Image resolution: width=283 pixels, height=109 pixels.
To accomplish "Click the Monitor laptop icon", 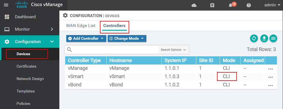I will (x=7, y=29).
